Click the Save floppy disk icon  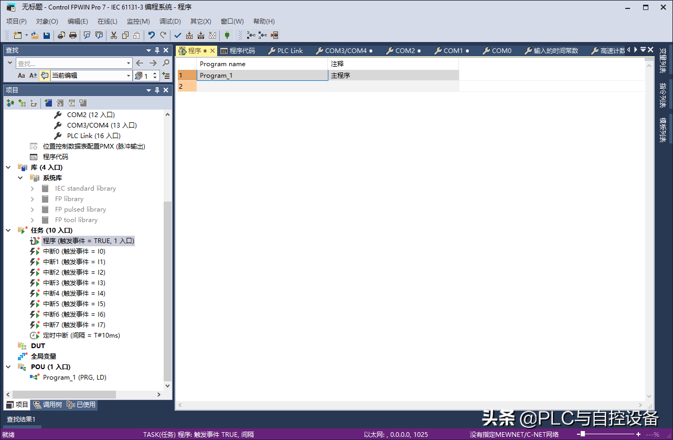pyautogui.click(x=47, y=35)
